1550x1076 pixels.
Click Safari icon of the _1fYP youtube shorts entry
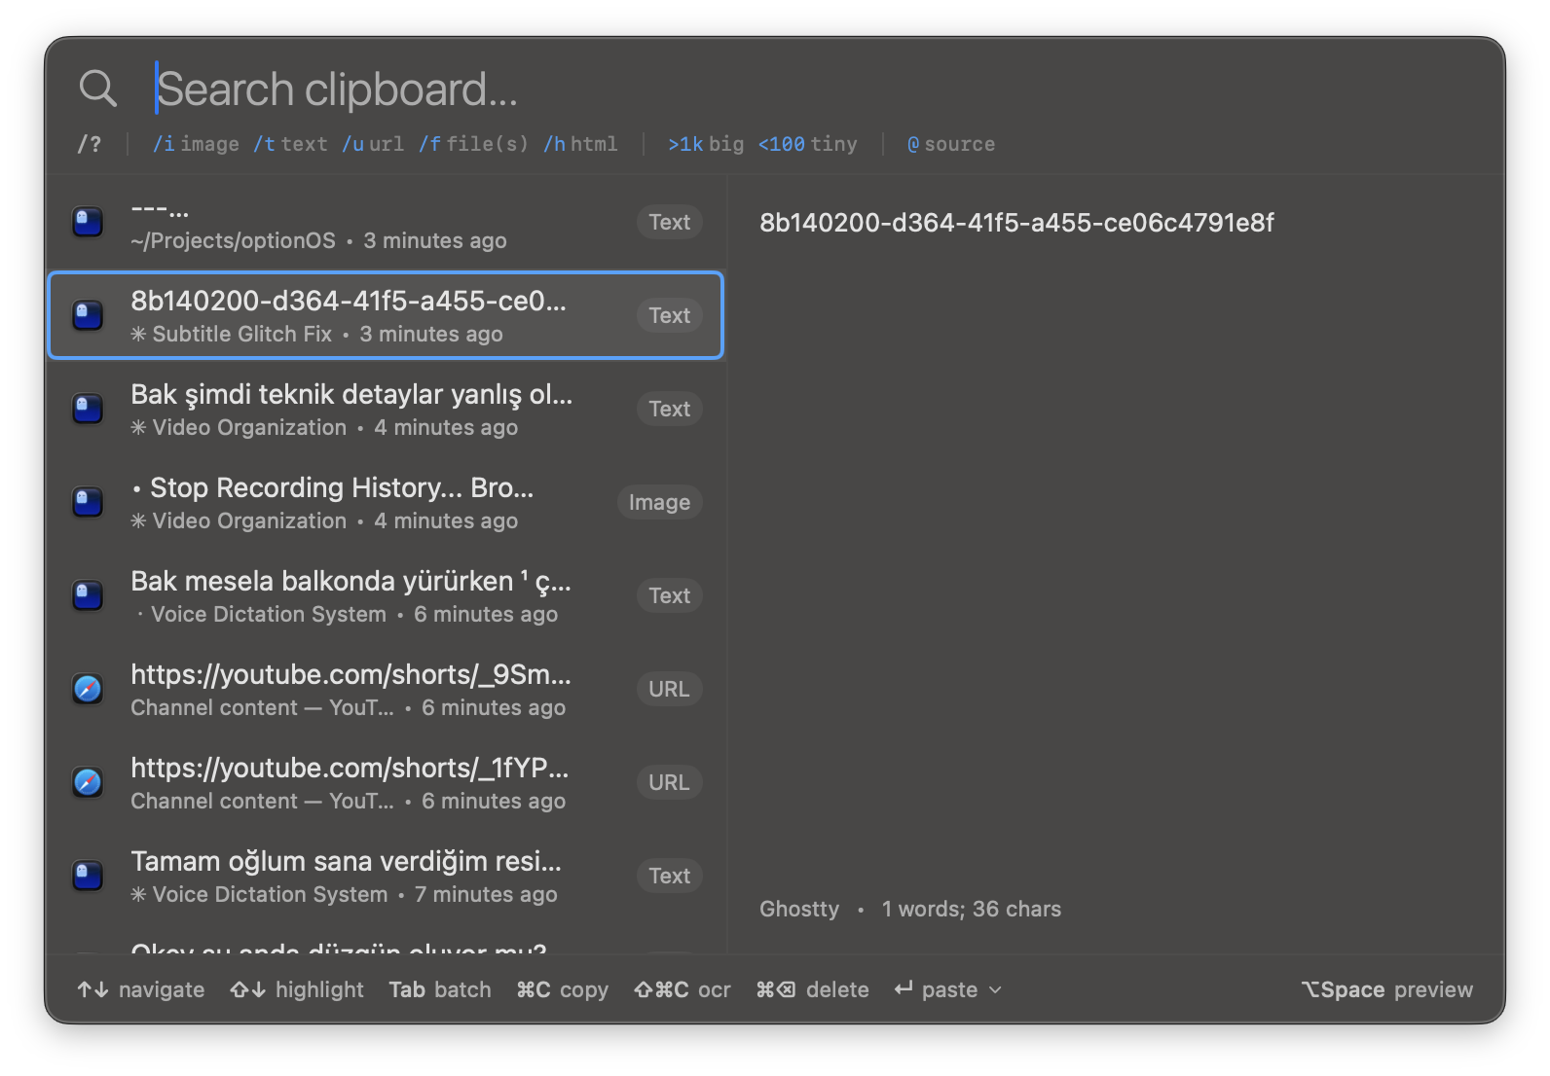click(x=89, y=782)
